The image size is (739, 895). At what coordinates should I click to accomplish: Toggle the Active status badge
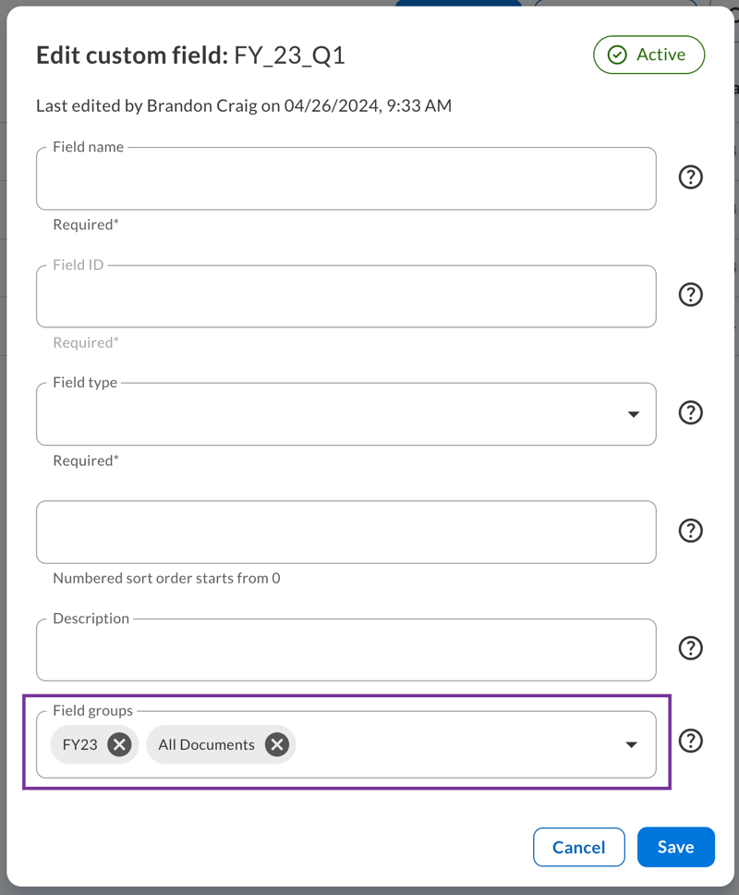(x=648, y=55)
